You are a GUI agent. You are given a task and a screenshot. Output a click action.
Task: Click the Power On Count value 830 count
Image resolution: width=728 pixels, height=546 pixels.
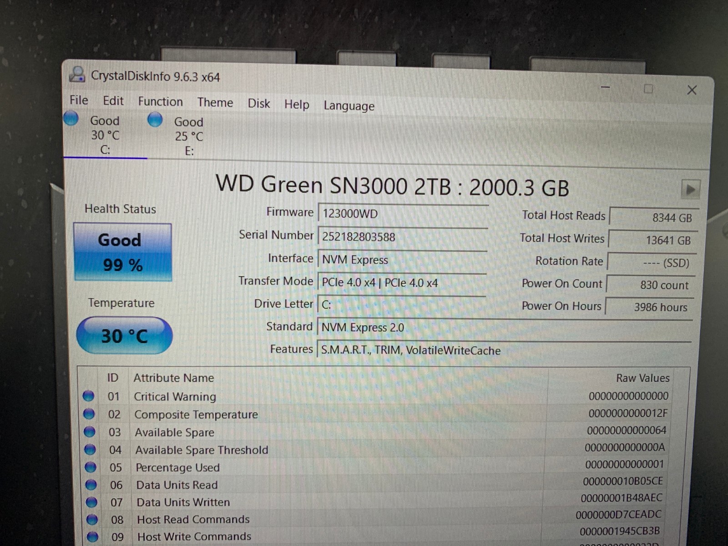[651, 285]
